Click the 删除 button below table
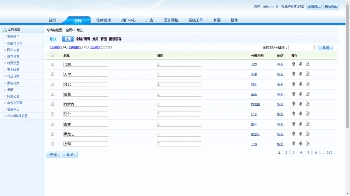This screenshot has height=196, width=350. [54, 154]
